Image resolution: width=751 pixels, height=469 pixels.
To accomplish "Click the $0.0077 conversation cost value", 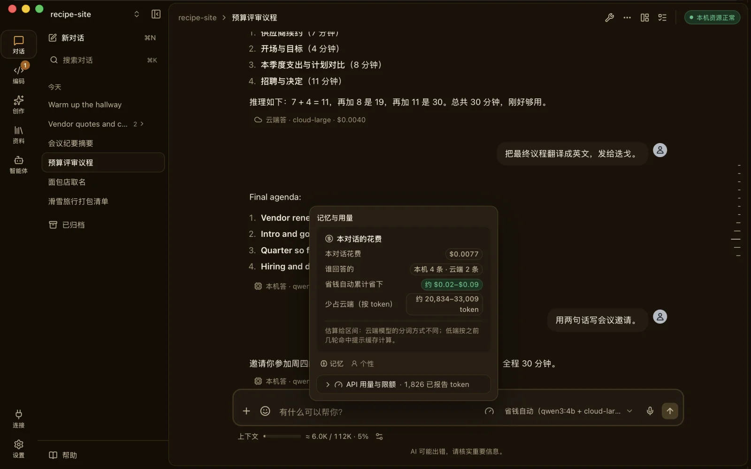I will click(x=464, y=254).
